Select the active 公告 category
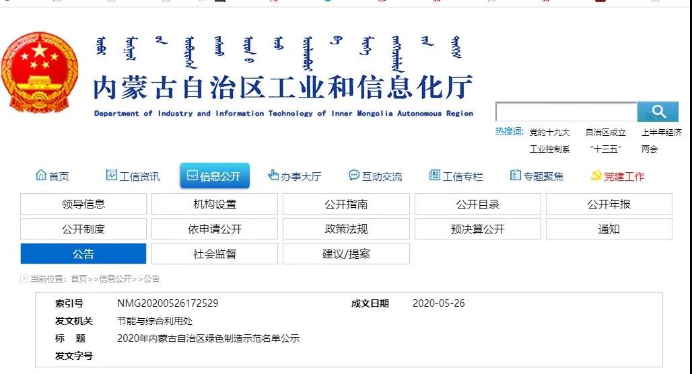692x374 pixels. pos(83,254)
